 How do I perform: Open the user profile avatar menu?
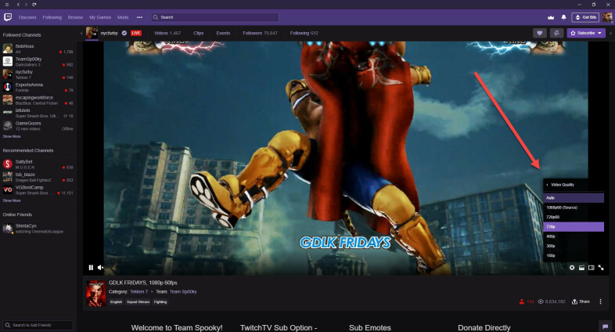607,17
